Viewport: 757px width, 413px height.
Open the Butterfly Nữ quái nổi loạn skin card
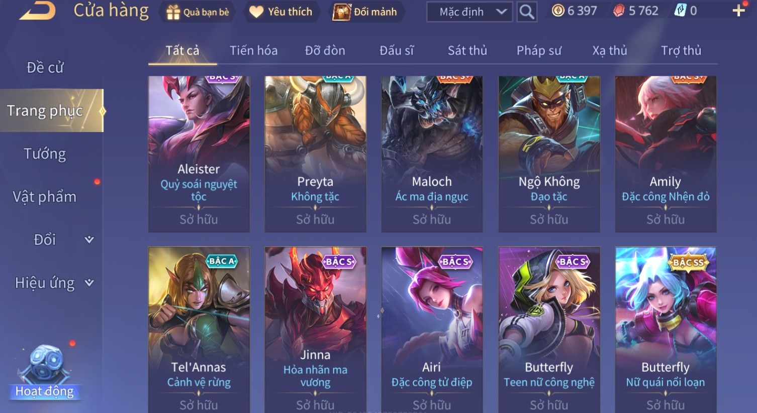tap(666, 330)
